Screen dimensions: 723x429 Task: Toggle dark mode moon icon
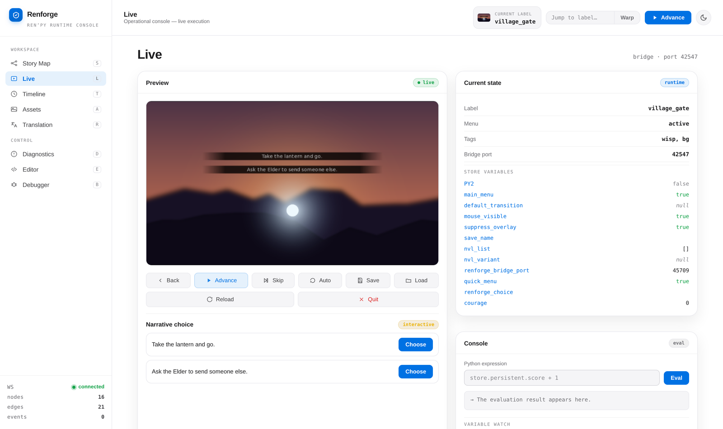[x=704, y=18]
